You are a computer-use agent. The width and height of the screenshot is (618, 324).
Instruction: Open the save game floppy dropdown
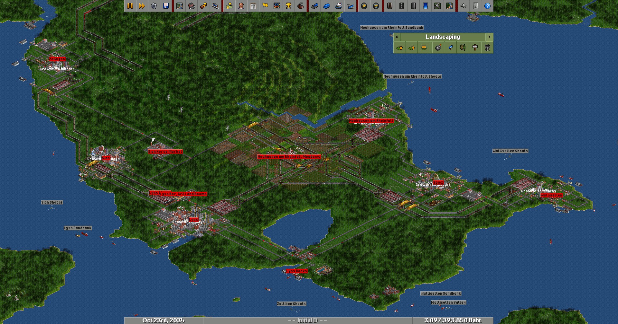coord(166,6)
